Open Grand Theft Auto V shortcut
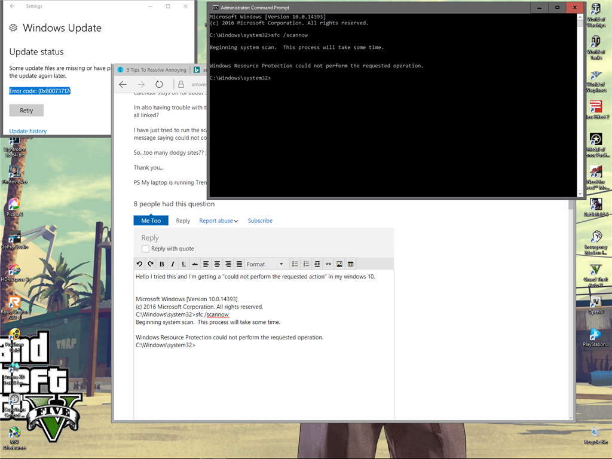The width and height of the screenshot is (612, 459). 596,276
